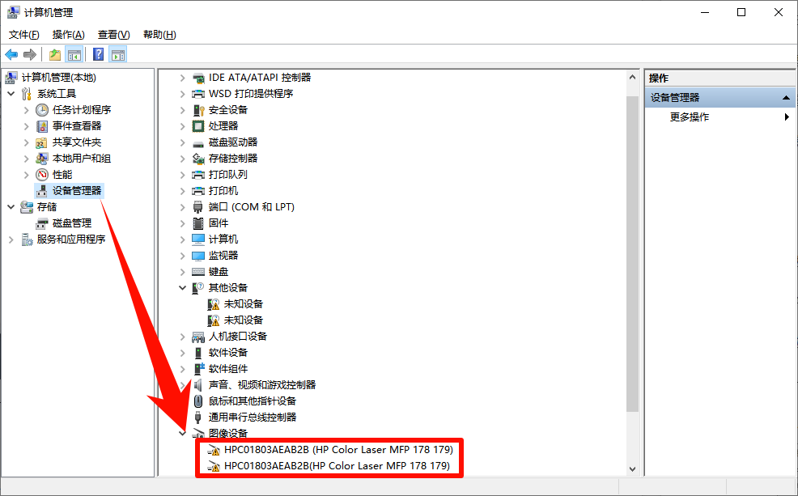This screenshot has width=798, height=496.
Task: Click the 性能 icon in system tools
Action: tap(42, 174)
